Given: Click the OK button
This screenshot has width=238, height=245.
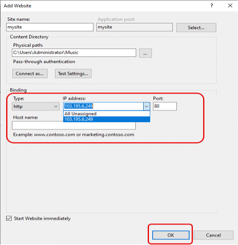Looking at the screenshot, I should [171, 235].
